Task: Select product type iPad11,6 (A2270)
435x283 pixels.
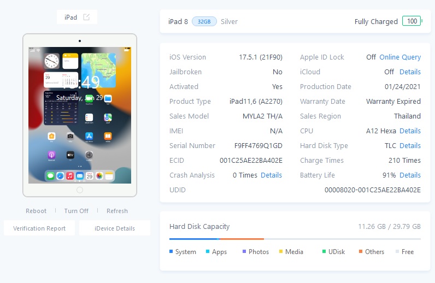Action: pos(256,101)
